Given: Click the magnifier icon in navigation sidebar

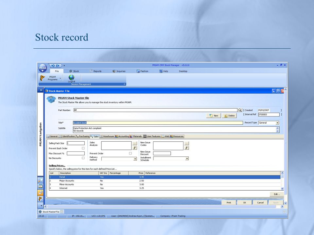Looking at the screenshot, I should coord(41,180).
